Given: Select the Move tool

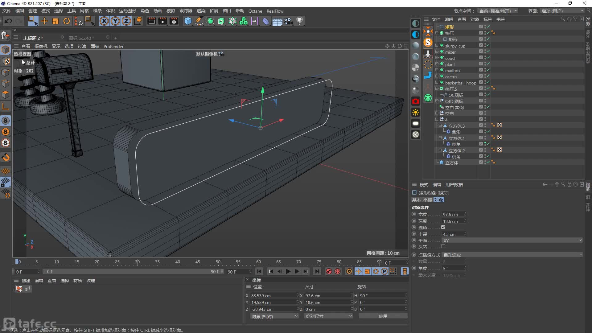Looking at the screenshot, I should [44, 21].
